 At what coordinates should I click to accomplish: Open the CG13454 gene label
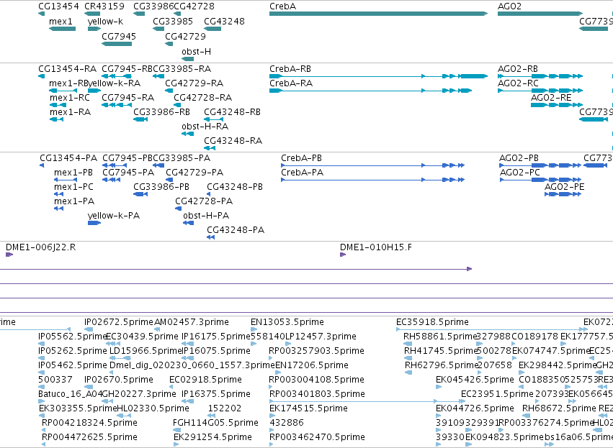click(58, 6)
